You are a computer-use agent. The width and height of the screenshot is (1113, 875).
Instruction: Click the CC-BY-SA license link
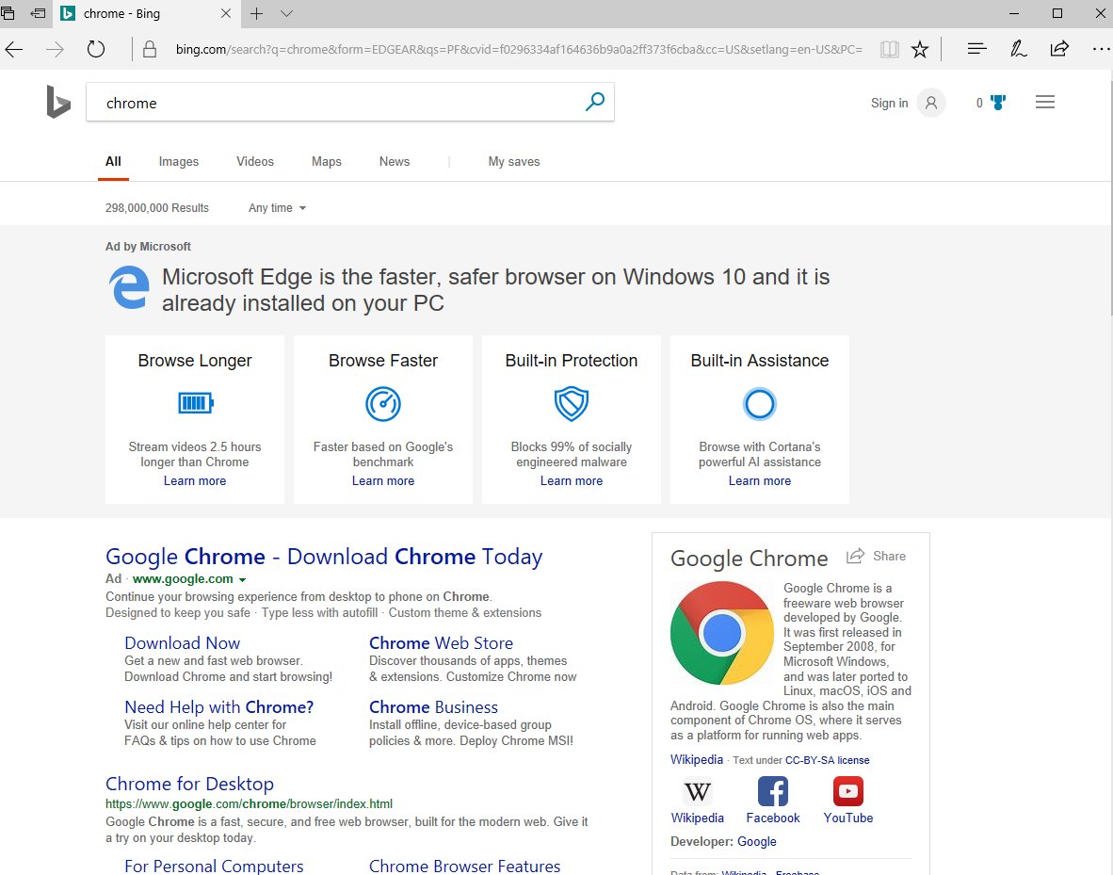(827, 760)
